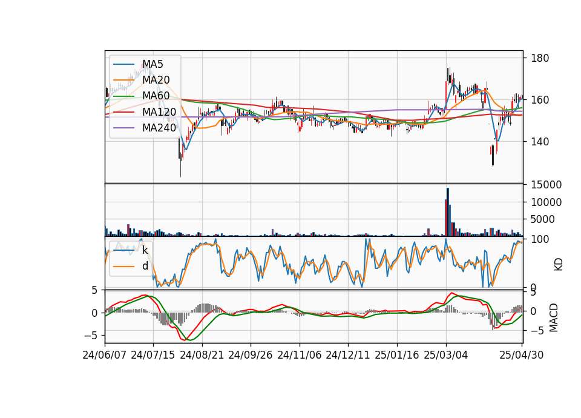Click the MACD line trough near 24/08/21

pyautogui.click(x=185, y=340)
